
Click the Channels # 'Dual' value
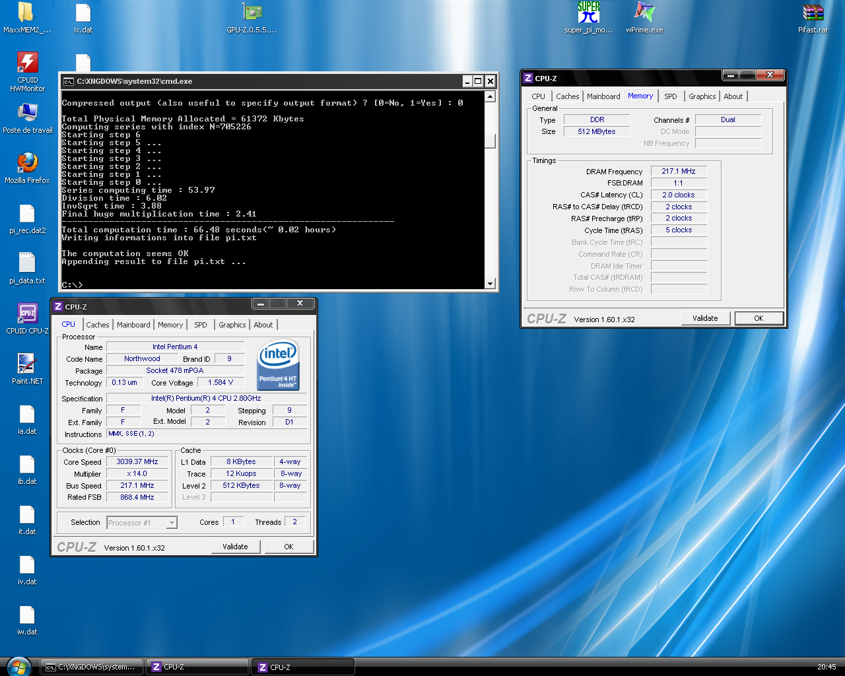pyautogui.click(x=728, y=119)
